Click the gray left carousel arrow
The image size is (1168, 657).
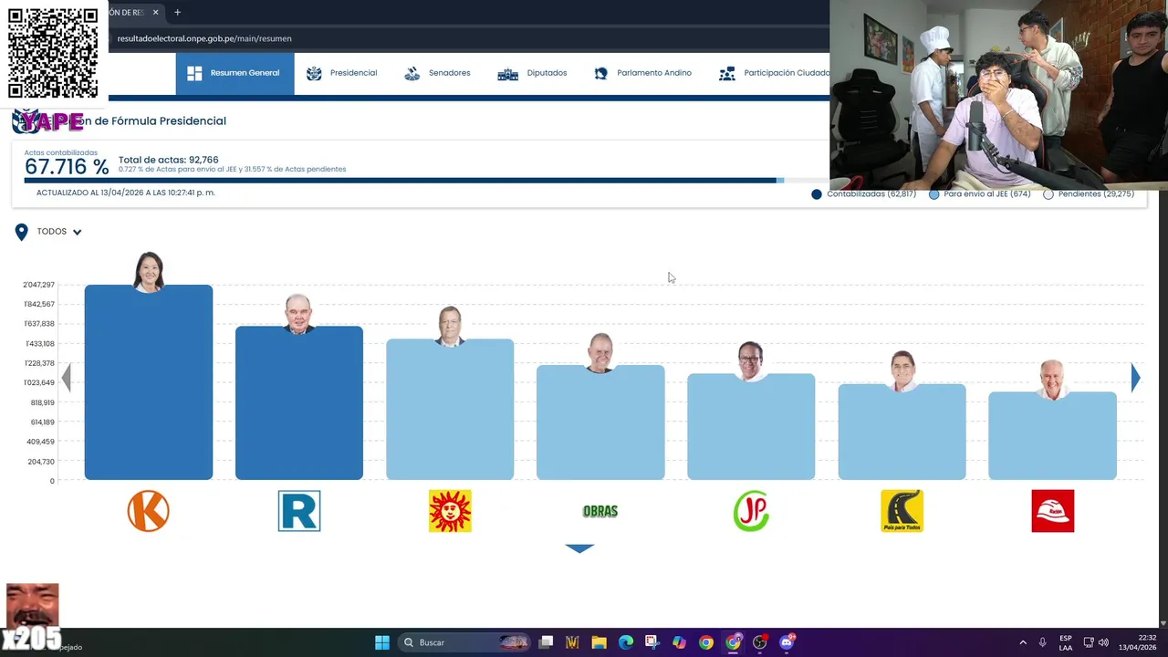click(x=66, y=378)
